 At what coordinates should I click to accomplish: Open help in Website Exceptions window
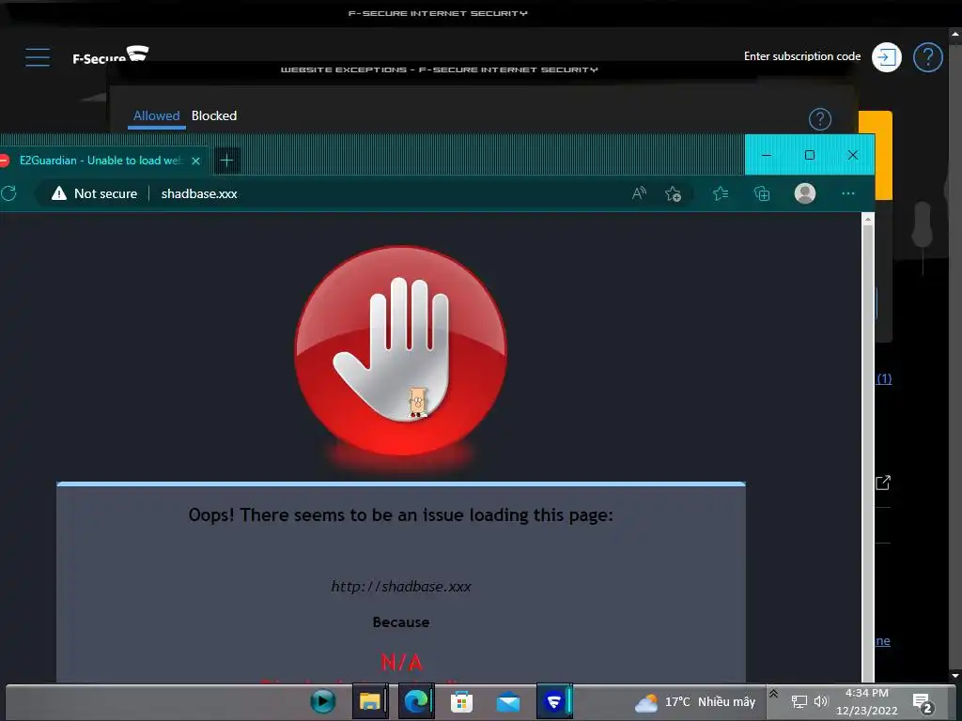(x=819, y=119)
